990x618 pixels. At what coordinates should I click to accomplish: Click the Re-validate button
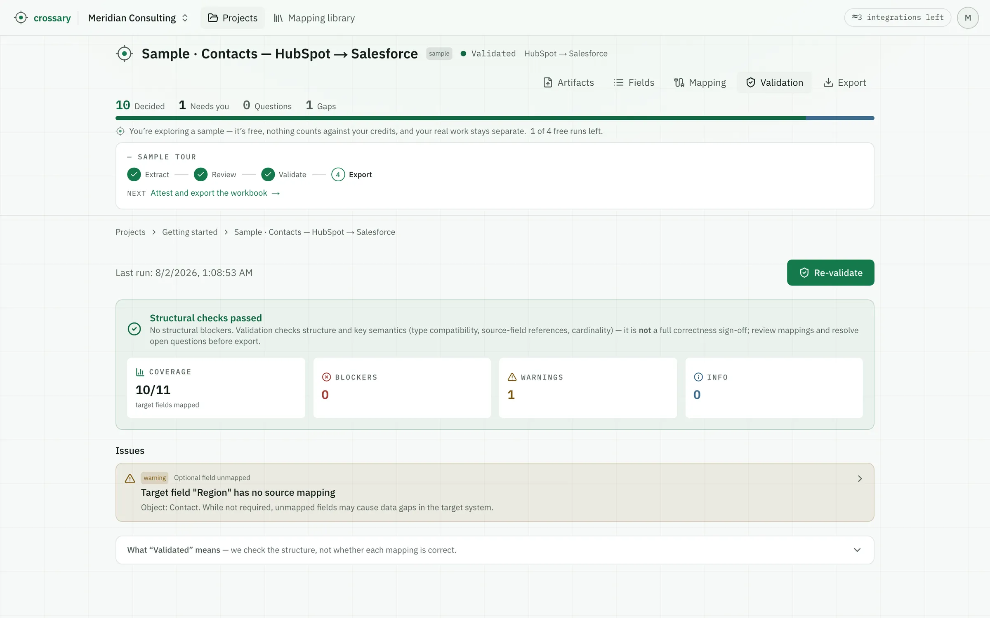[x=830, y=273]
